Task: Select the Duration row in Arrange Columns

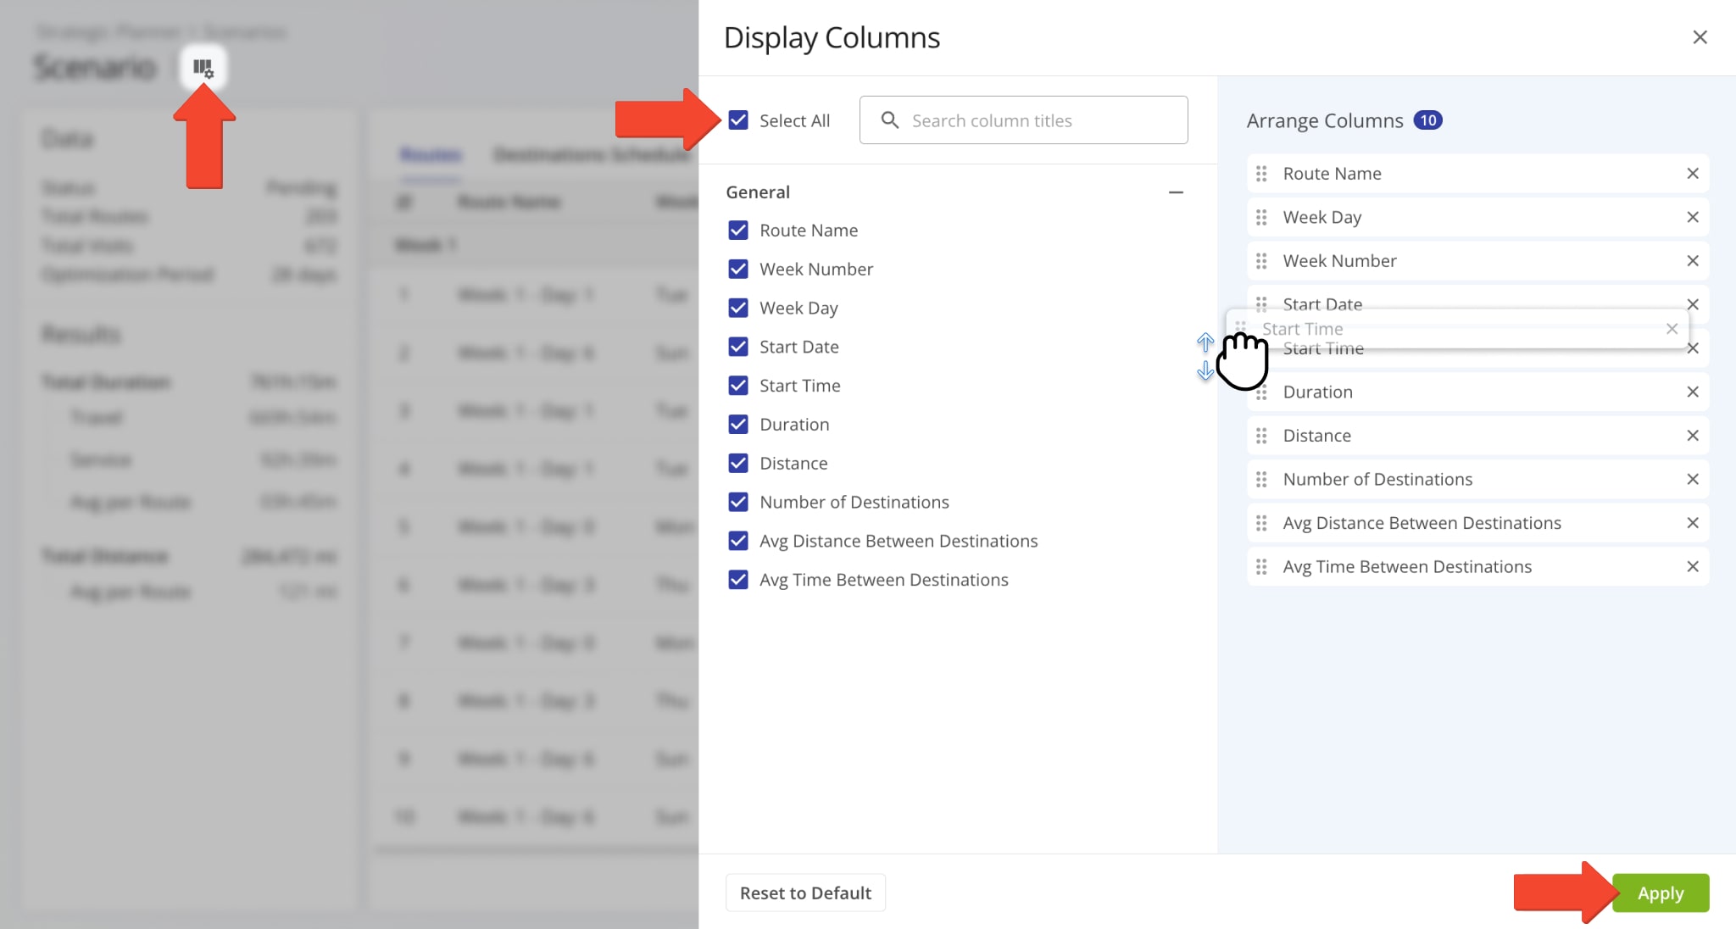Action: 1477,392
